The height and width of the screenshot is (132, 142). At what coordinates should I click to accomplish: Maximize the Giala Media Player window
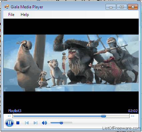tap(122, 7)
